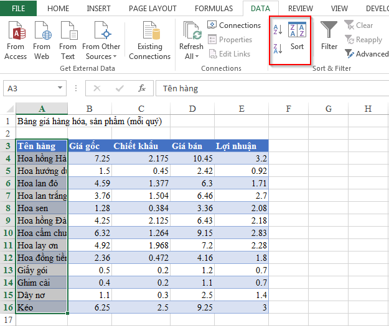Click the Chiết khấu header cell
Screen dimensions: 389x326
[x=141, y=146]
